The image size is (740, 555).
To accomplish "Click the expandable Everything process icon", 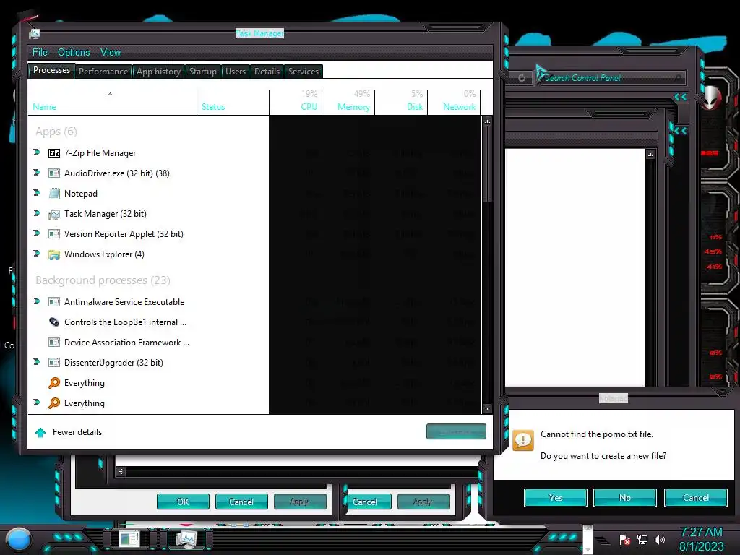I will coord(54,403).
